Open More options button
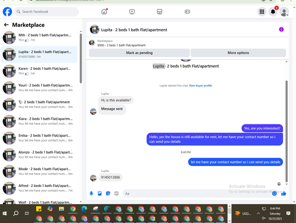The height and width of the screenshot is (223, 296). point(238,53)
